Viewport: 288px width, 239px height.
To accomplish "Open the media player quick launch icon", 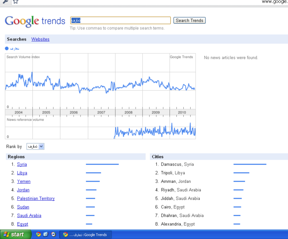I will point(53,235).
